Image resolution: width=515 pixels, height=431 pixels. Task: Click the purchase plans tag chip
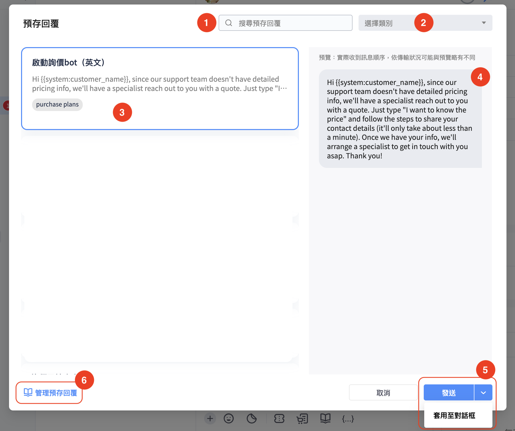[57, 104]
